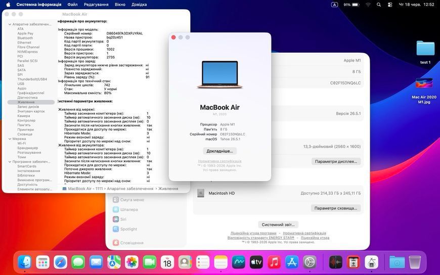Launch Maps from the dock
The image size is (440, 275).
114,263
